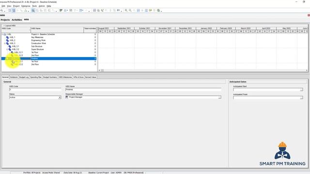Image resolution: width=310 pixels, height=174 pixels.
Task: Open the Anticipated Finish date picker
Action: coord(301,98)
